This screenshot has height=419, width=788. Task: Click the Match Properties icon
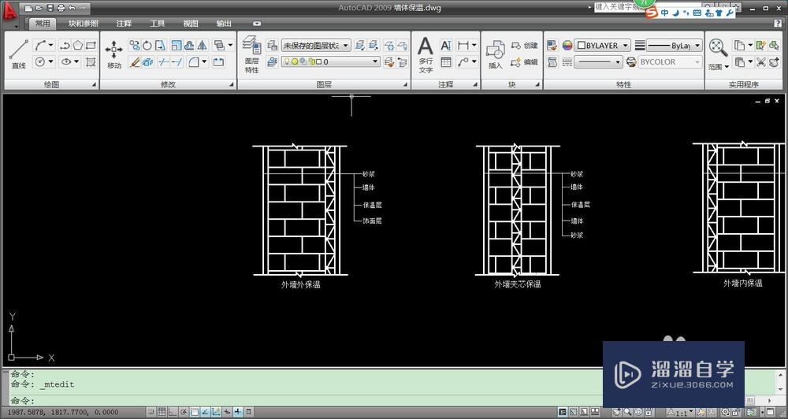tap(552, 45)
